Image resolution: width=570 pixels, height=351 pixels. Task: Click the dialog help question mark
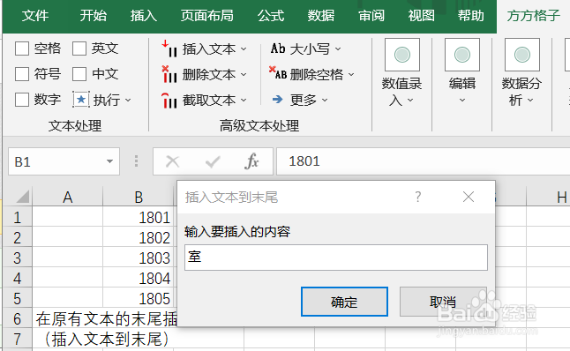click(x=418, y=197)
